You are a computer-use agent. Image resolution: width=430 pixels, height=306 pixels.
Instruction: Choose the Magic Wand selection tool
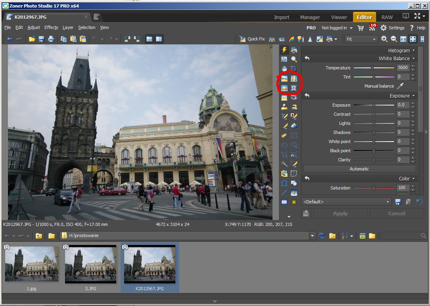284,164
